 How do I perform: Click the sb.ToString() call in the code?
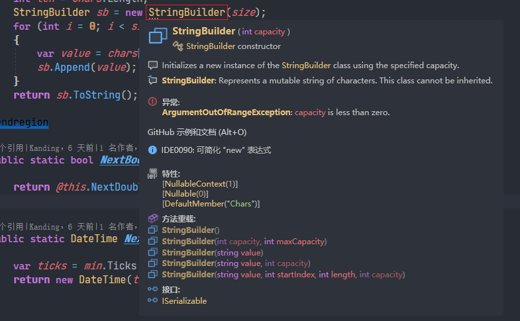[97, 95]
